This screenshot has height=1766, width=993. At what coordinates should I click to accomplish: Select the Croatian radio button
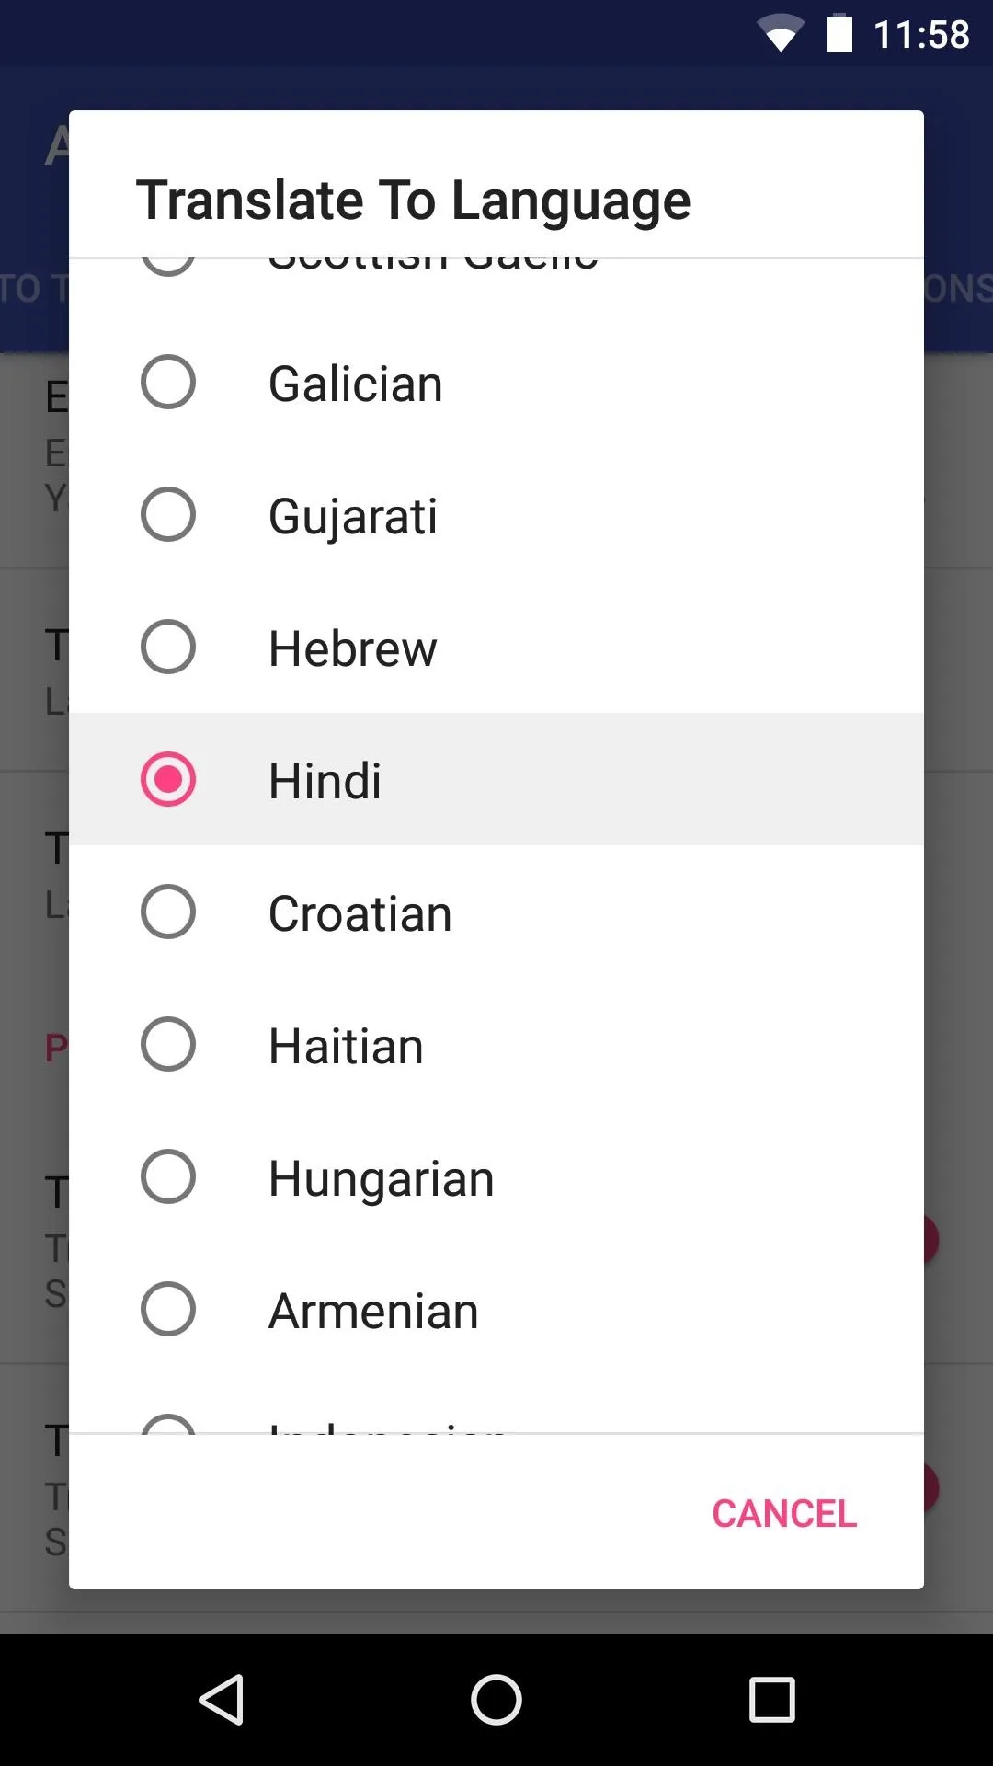pyautogui.click(x=168, y=912)
